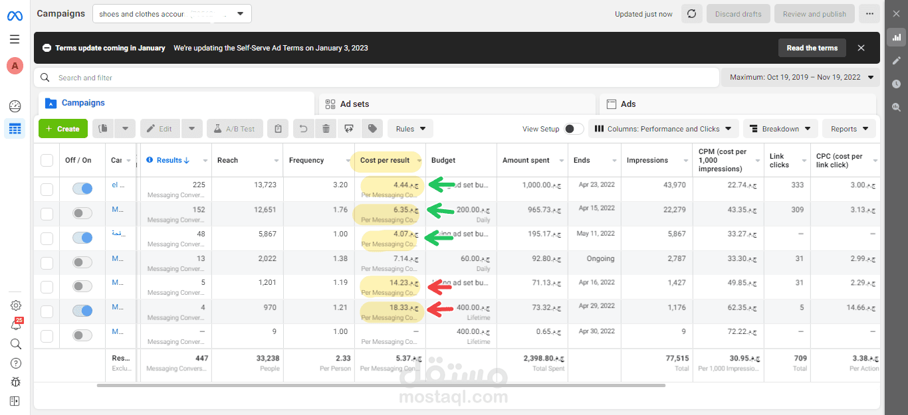The image size is (908, 415).
Task: Open the hamburger menu in left sidebar
Action: (15, 39)
